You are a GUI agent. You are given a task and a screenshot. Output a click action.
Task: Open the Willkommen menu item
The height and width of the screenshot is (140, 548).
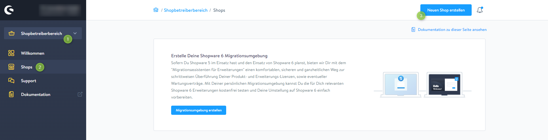43,53
